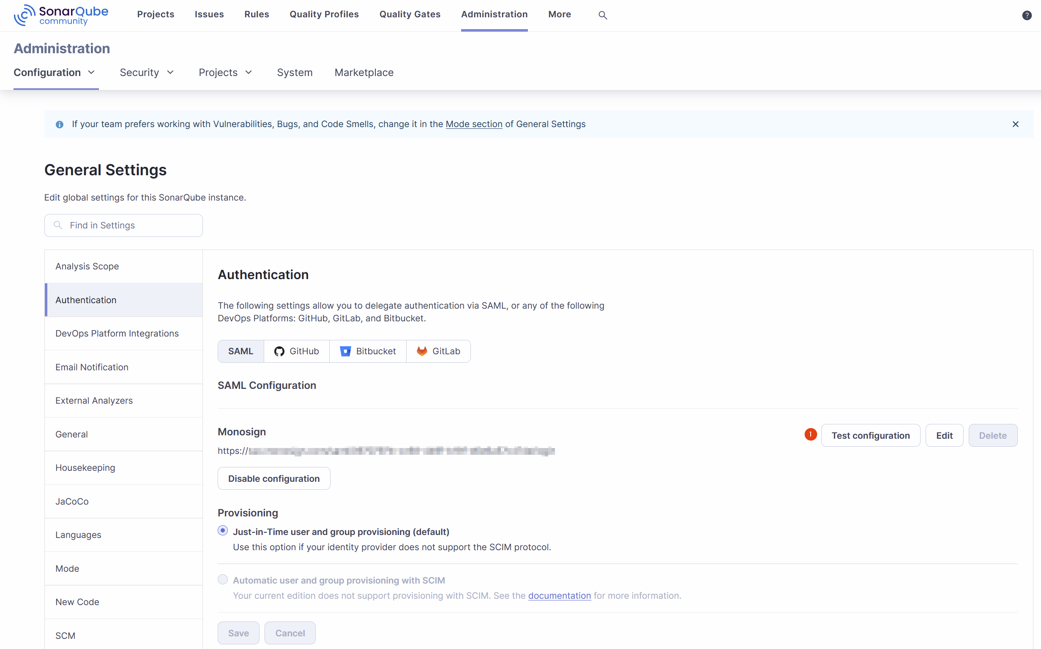This screenshot has height=649, width=1041.
Task: Select the GitHub authentication tab
Action: point(296,351)
